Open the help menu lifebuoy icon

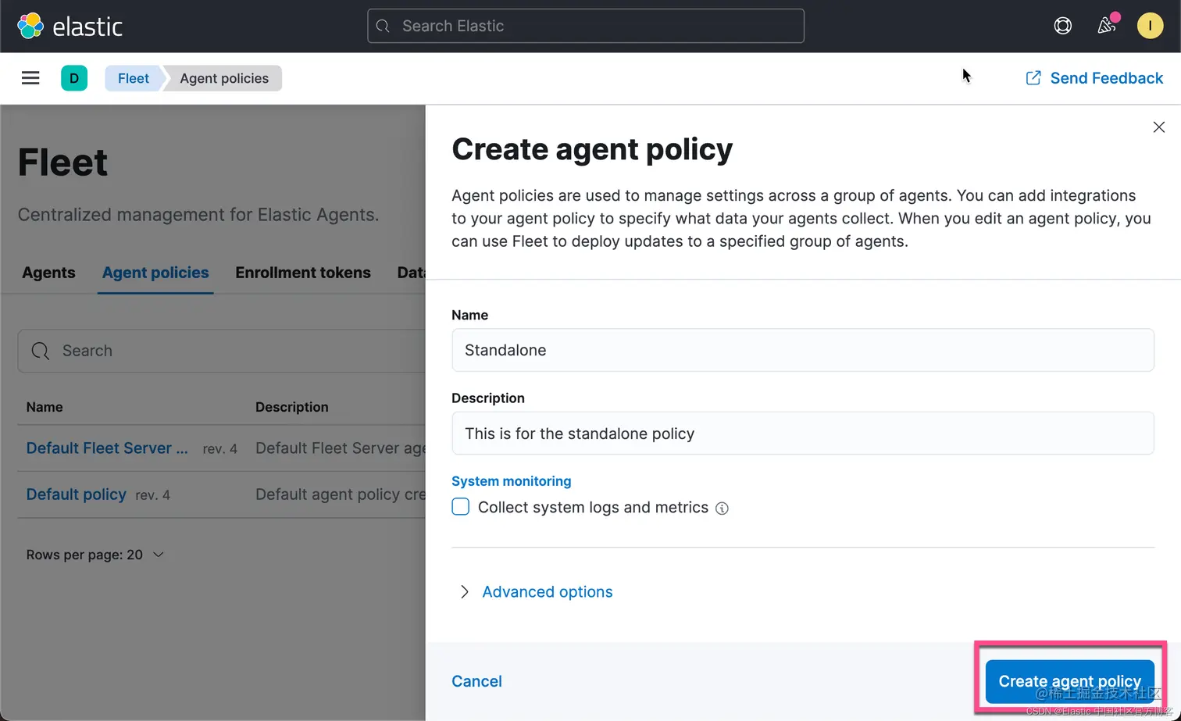(x=1062, y=26)
